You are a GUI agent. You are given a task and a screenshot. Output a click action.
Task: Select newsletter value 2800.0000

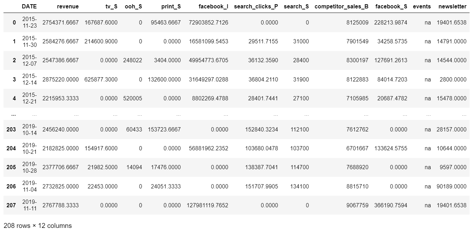pos(453,79)
